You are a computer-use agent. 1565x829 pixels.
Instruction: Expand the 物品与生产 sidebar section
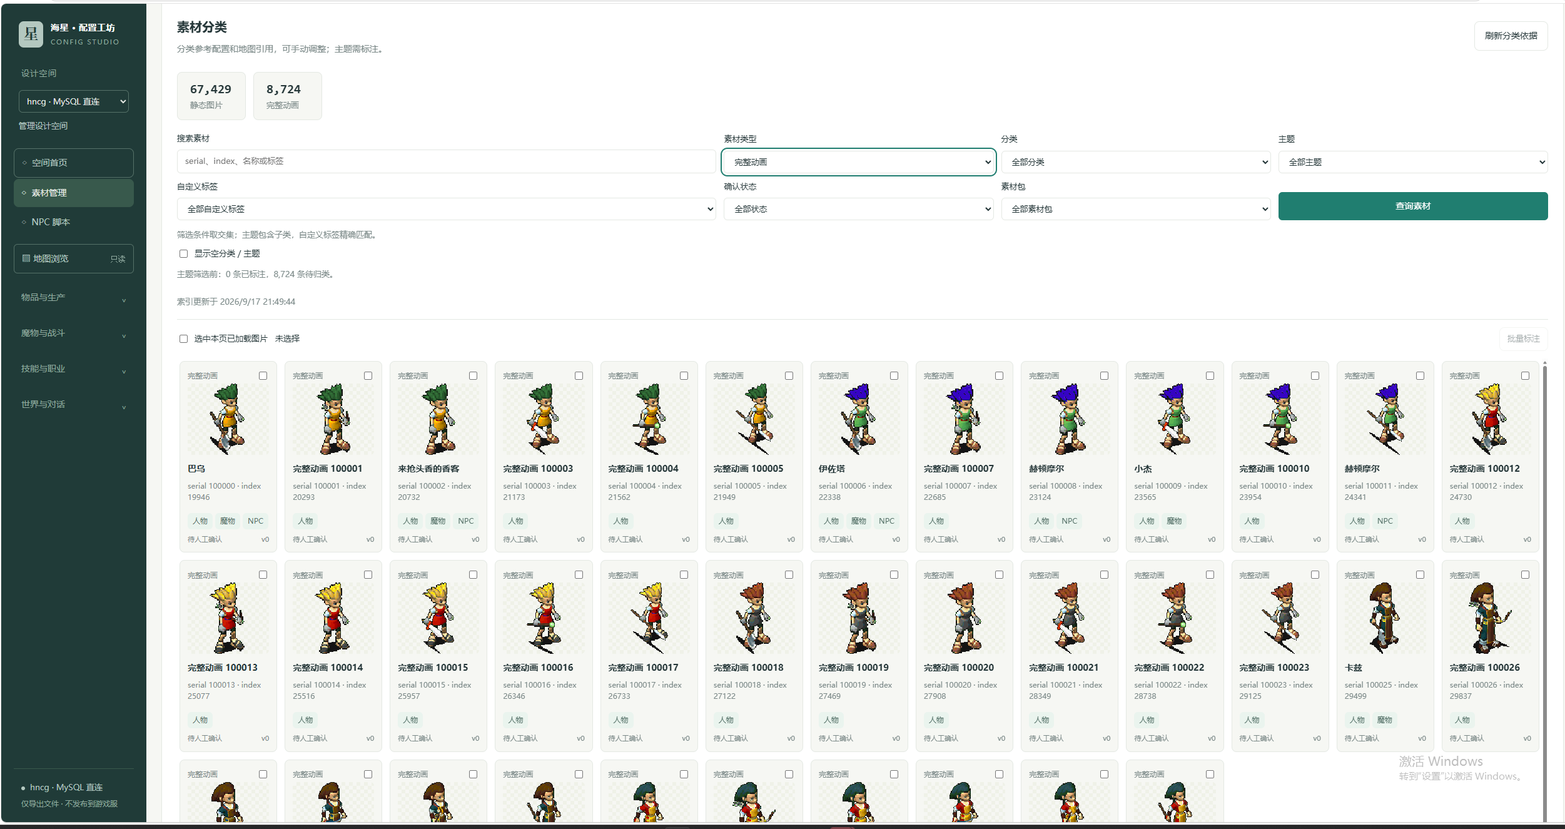[74, 298]
